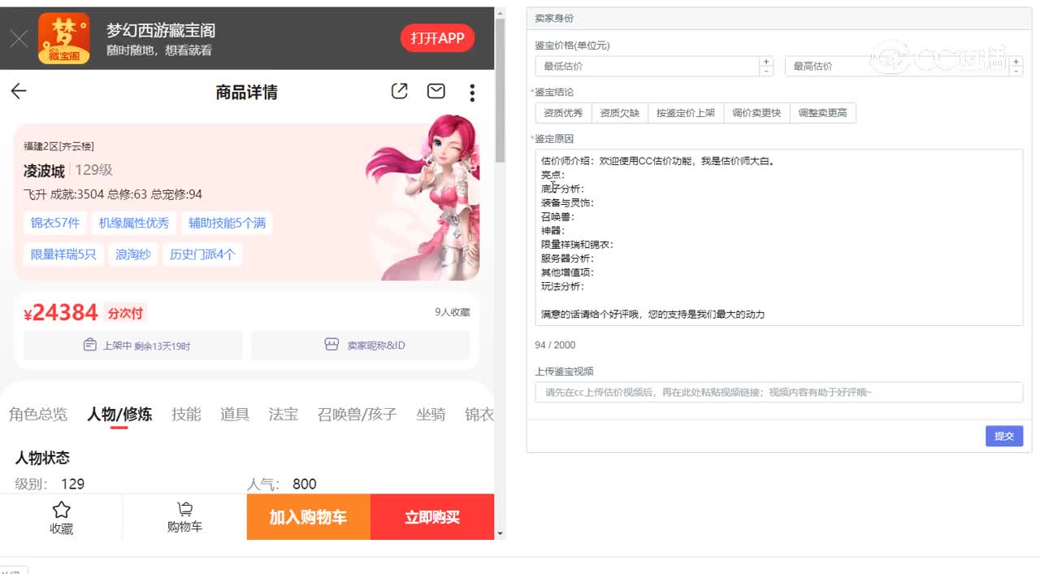Select 资质欠缺 conclusion option
Image resolution: width=1040 pixels, height=574 pixels.
620,113
